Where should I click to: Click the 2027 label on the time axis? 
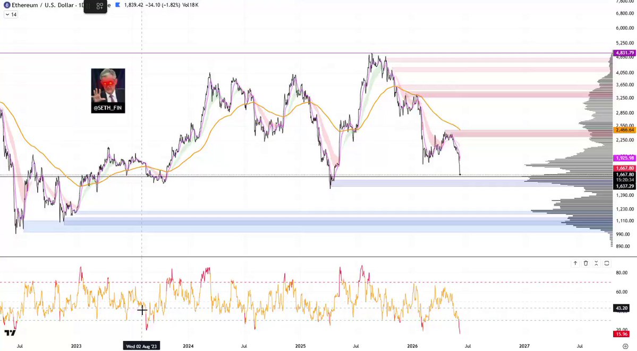point(524,346)
